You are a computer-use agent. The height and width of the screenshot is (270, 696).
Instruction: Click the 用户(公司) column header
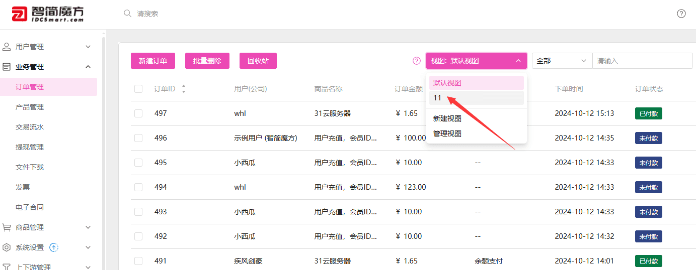(250, 89)
